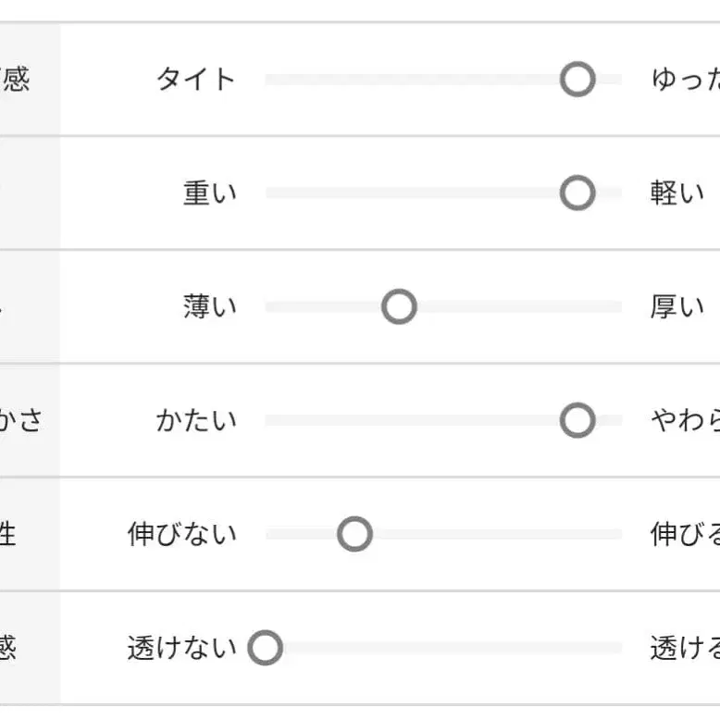Screen dimensions: 720x720
Task: Click the 厚い label
Action: 677,307
